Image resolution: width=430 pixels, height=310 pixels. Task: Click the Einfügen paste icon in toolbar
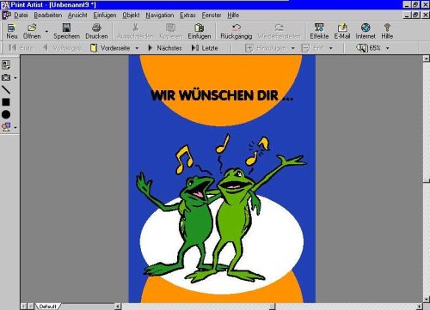pos(199,27)
